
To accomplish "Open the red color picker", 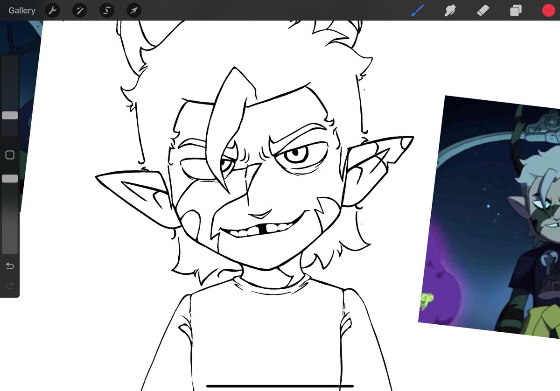I will 548,10.
